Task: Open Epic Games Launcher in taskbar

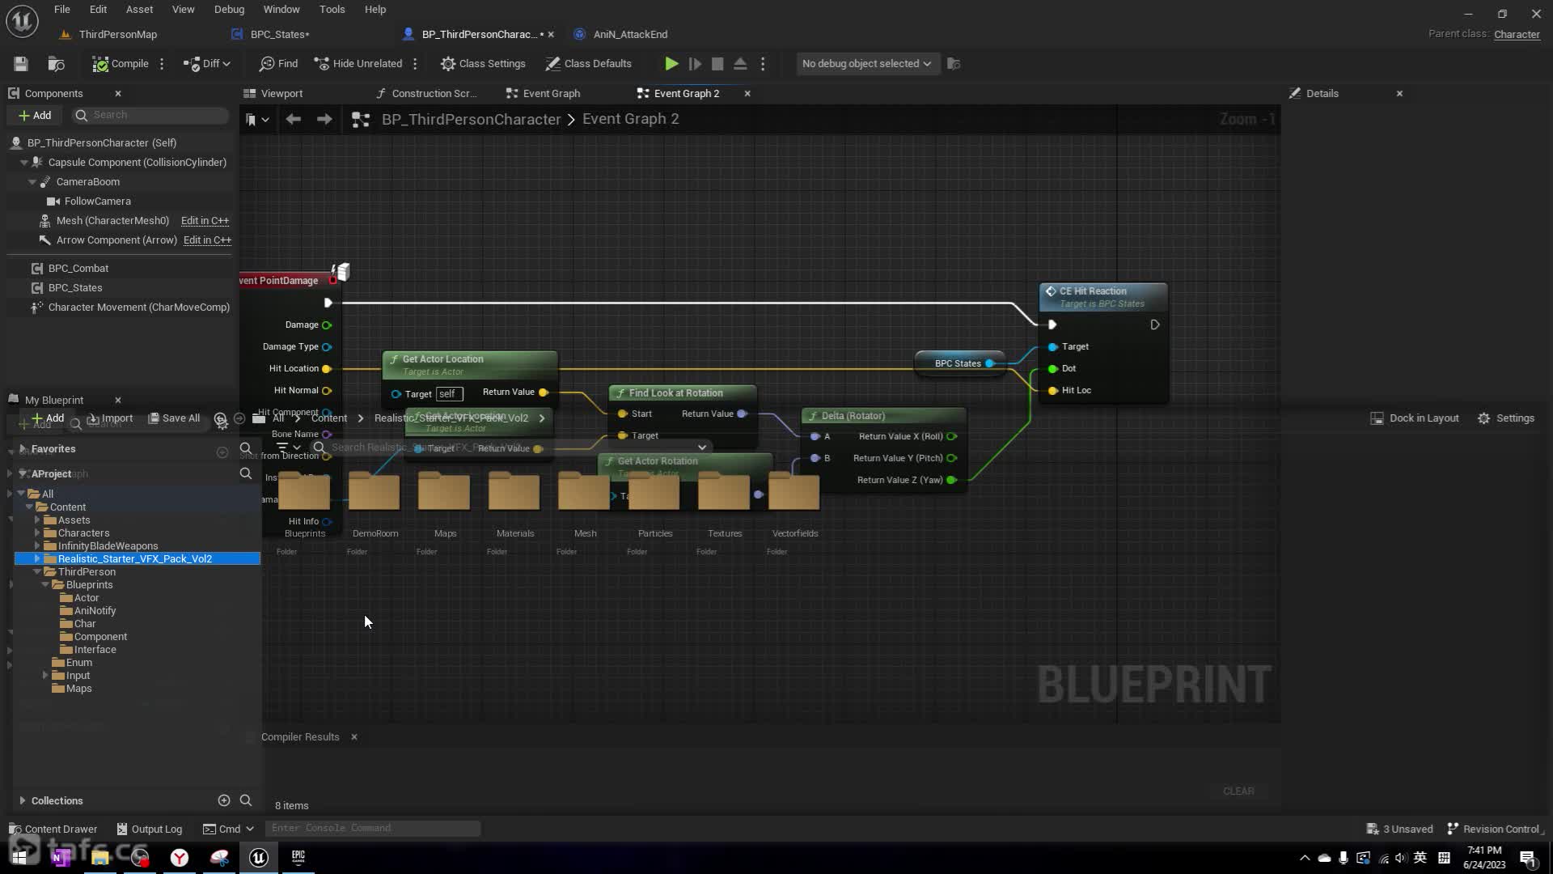Action: click(x=298, y=857)
